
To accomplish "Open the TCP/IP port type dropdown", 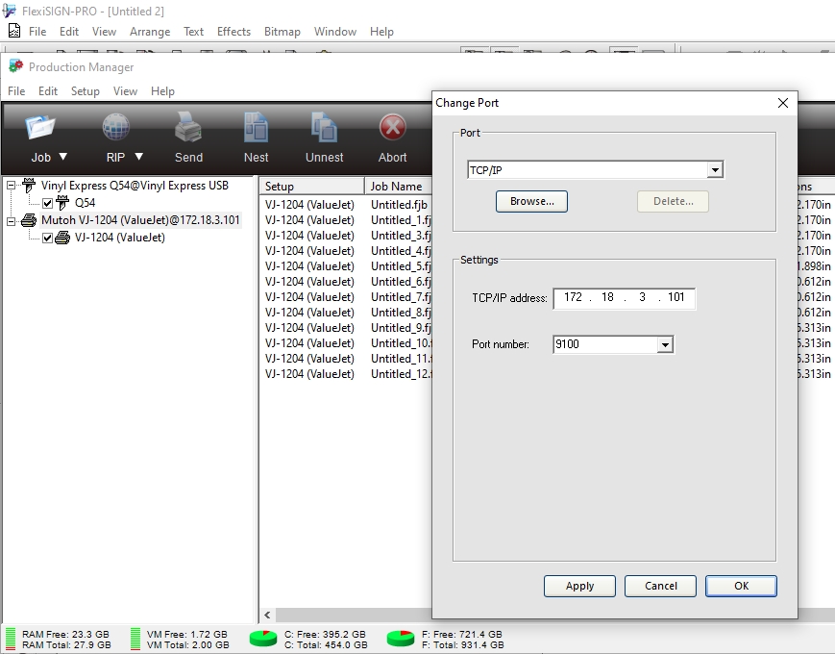I will 715,170.
